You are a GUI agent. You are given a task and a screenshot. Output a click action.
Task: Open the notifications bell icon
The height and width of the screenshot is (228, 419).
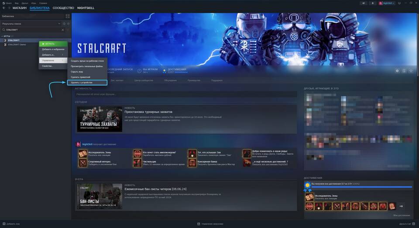coord(372,3)
